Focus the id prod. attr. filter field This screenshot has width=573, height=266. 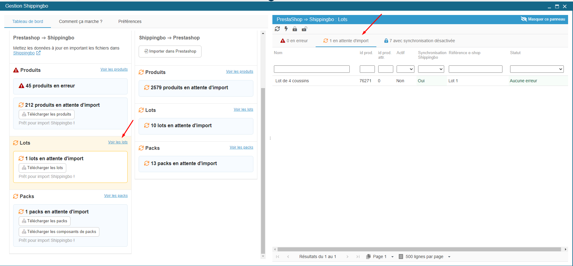pos(386,69)
